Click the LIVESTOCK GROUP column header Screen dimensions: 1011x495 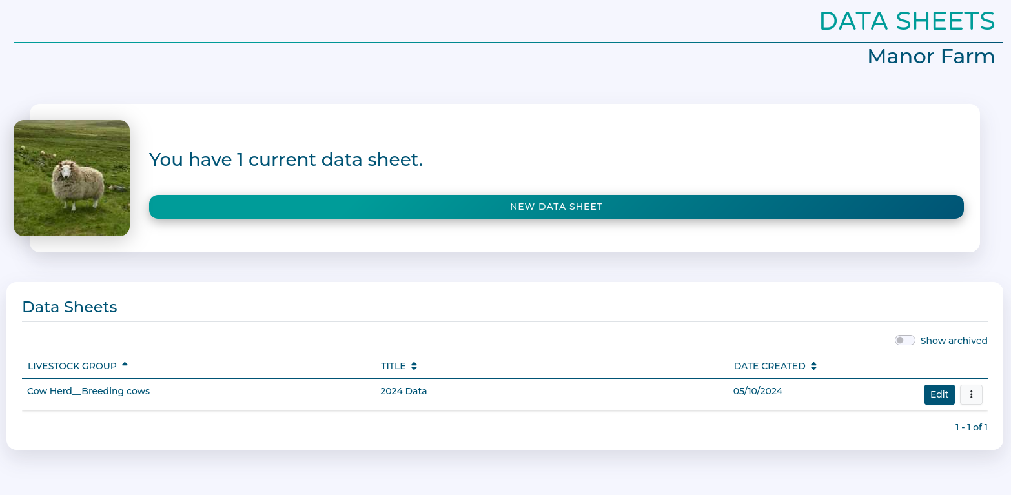(x=72, y=365)
